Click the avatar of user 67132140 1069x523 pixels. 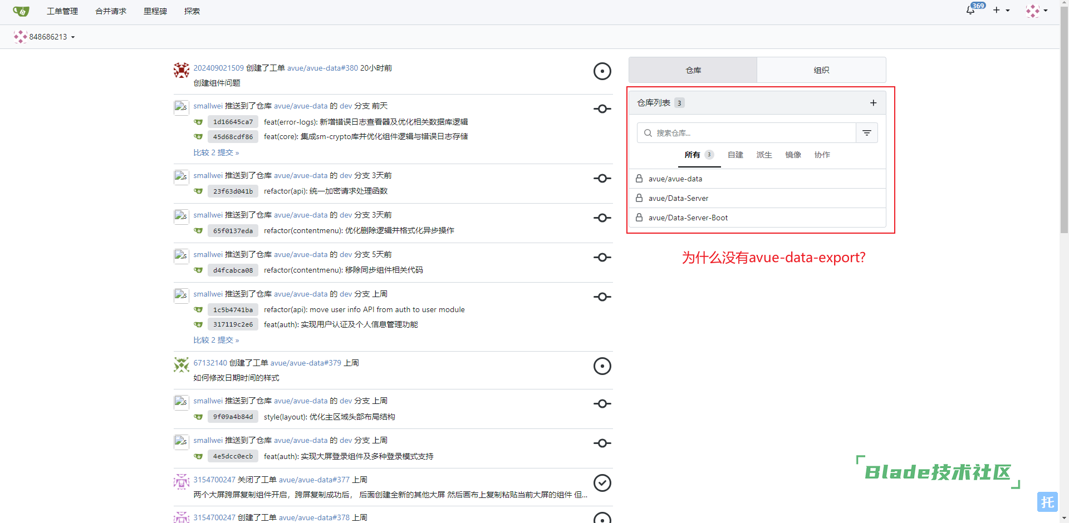(182, 365)
